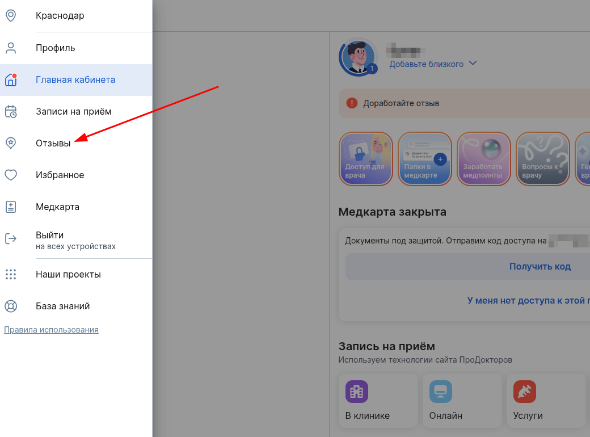Click the Профиль person icon
Image resolution: width=590 pixels, height=437 pixels.
point(11,48)
